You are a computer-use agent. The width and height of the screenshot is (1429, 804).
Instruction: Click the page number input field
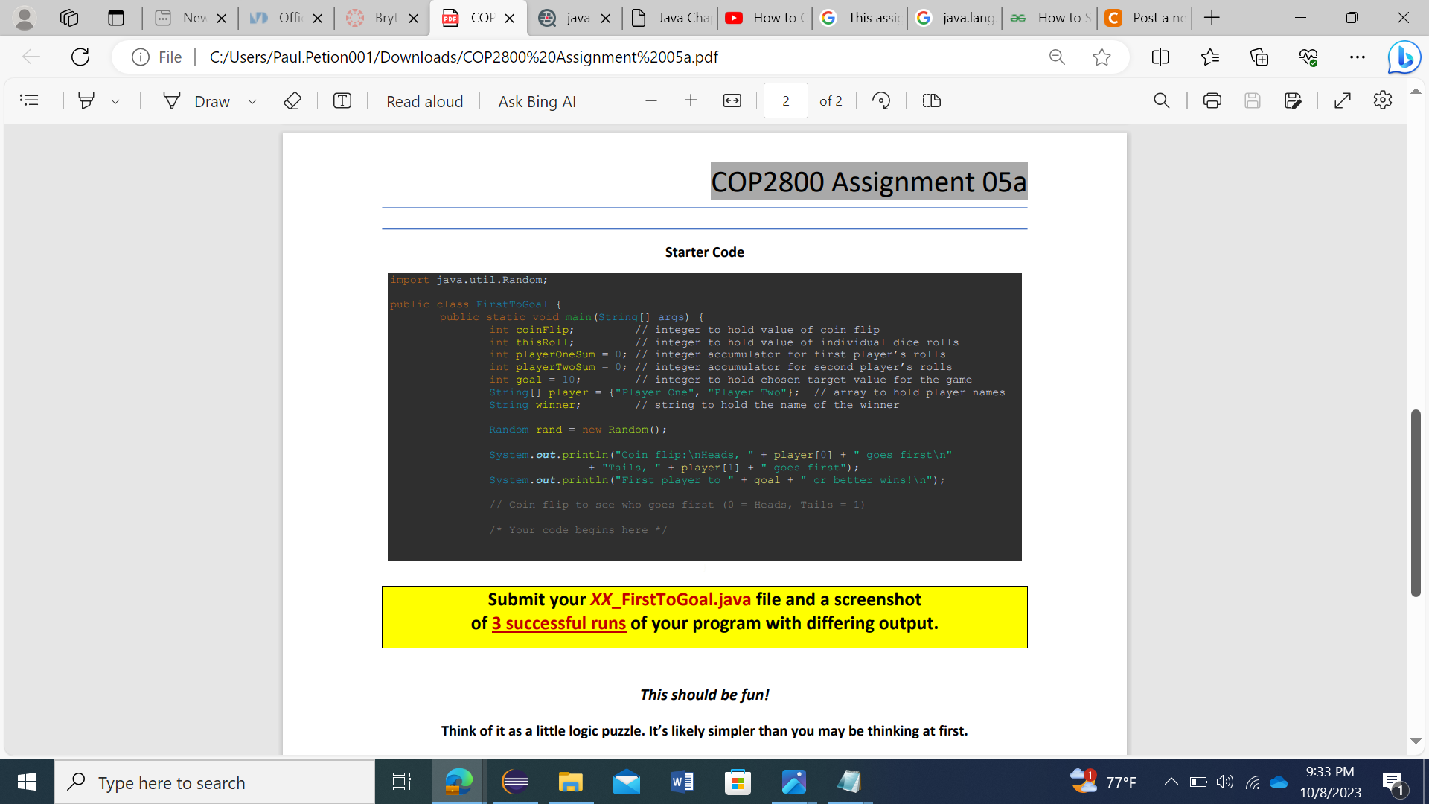coord(785,100)
